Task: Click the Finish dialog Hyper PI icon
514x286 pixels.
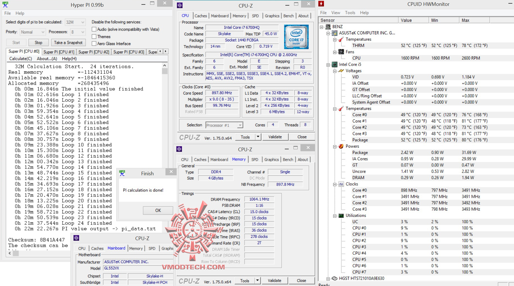Action: click(122, 173)
